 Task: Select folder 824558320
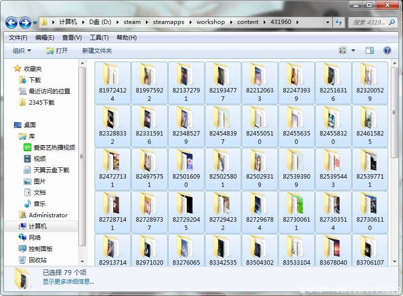click(333, 126)
